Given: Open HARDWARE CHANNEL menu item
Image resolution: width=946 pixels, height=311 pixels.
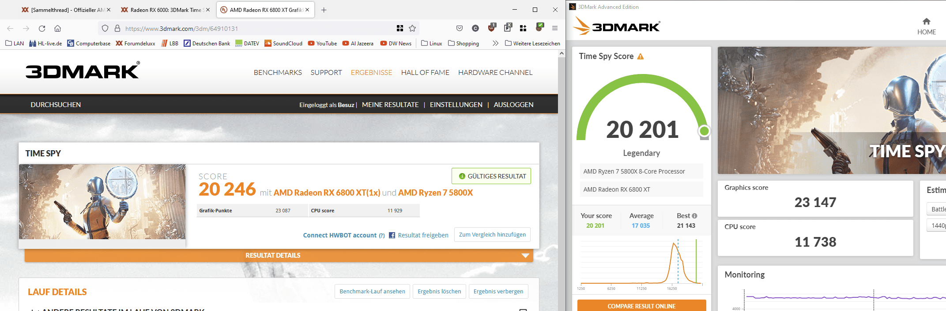Looking at the screenshot, I should (x=495, y=72).
